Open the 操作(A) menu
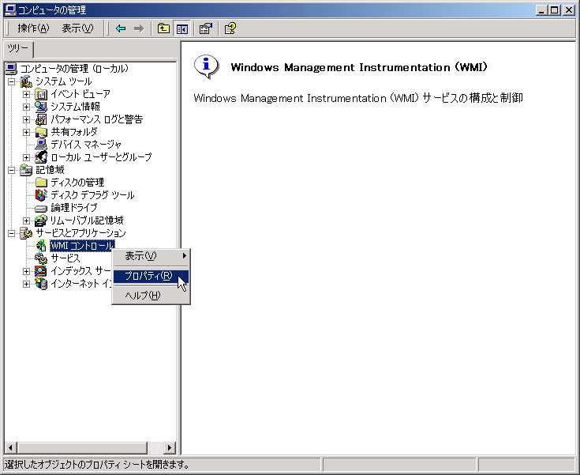This screenshot has height=475, width=580. pos(33,28)
